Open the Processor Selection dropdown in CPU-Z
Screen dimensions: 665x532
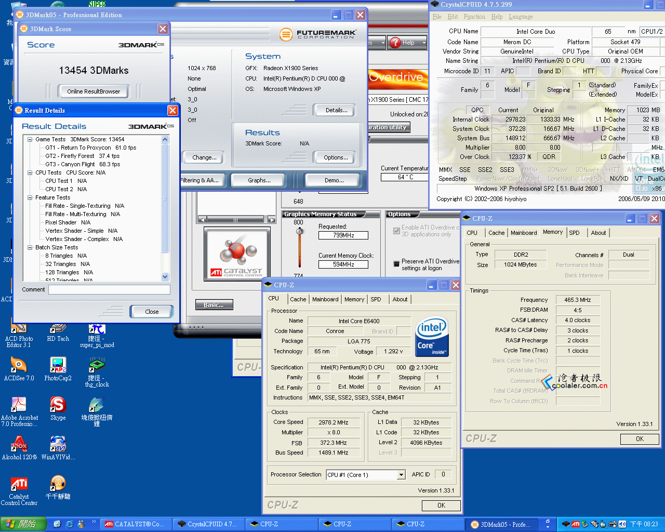pos(401,475)
